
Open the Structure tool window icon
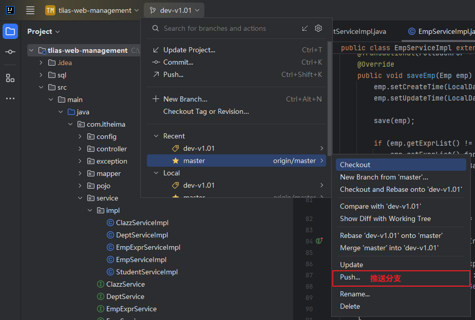coord(10,78)
